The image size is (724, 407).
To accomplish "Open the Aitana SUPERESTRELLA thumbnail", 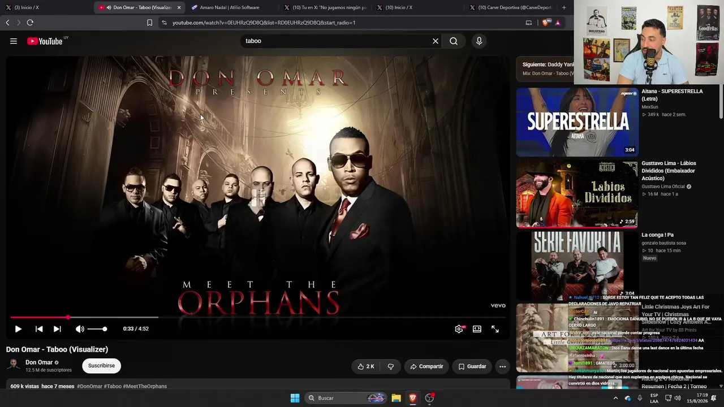I will [x=577, y=122].
